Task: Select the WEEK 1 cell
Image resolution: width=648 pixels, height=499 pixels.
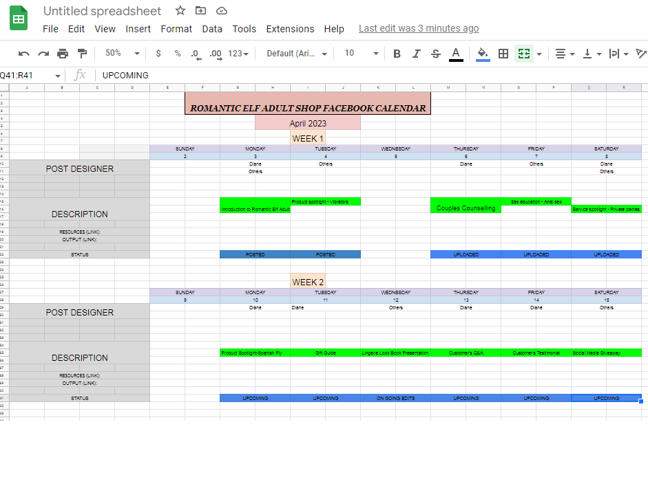Action: tap(308, 138)
